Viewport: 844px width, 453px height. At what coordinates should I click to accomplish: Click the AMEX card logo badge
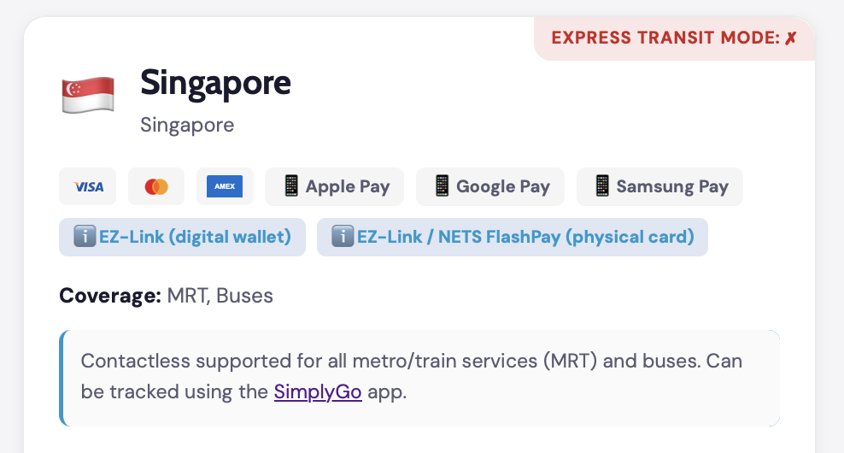[x=225, y=186]
